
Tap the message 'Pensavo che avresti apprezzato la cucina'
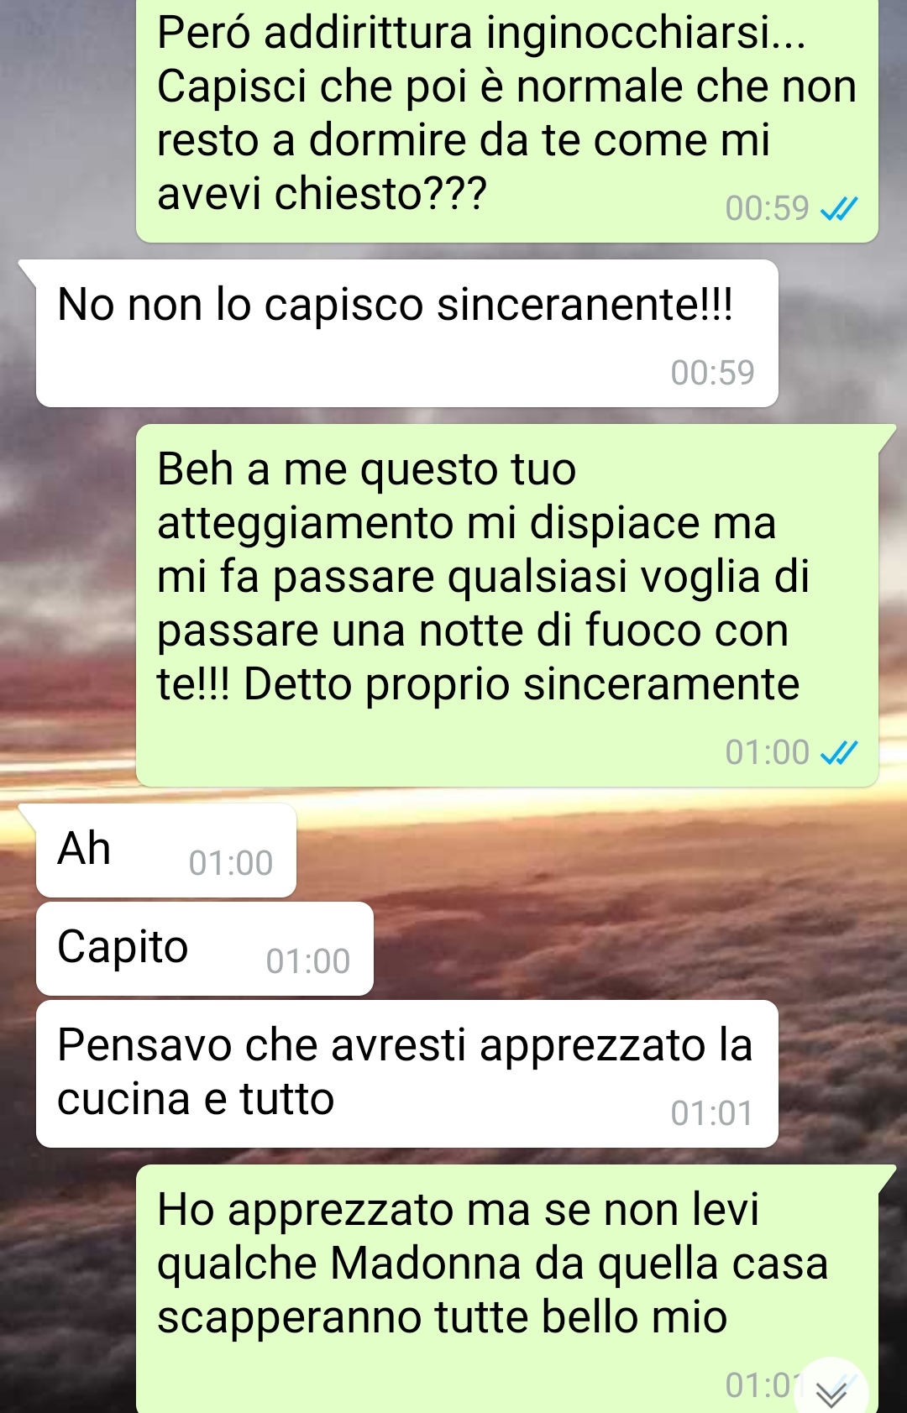point(406,1073)
